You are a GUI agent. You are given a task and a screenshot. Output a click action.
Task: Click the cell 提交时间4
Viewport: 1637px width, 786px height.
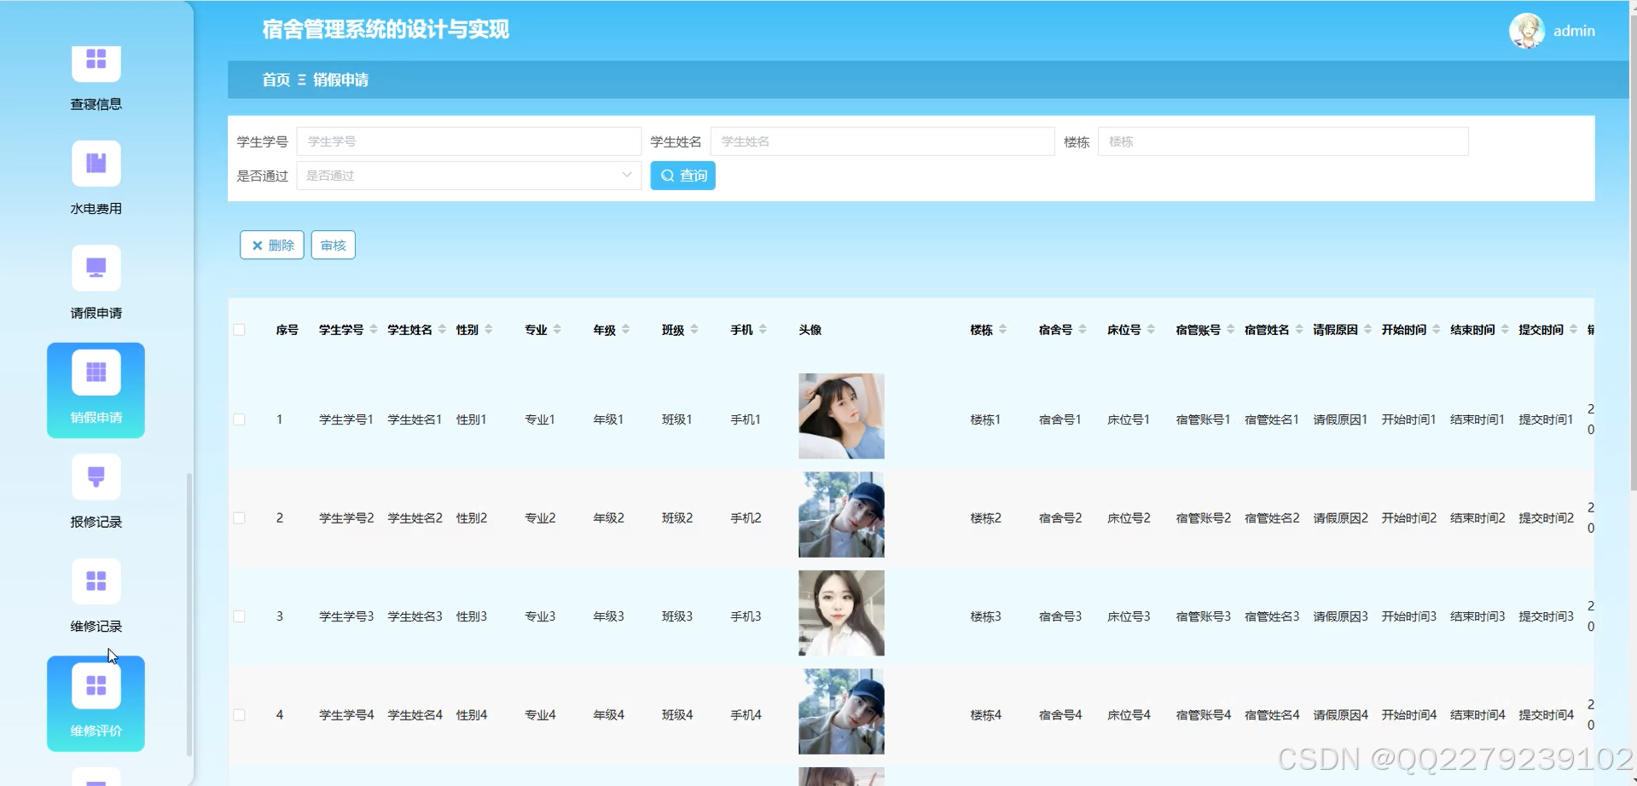(1546, 715)
